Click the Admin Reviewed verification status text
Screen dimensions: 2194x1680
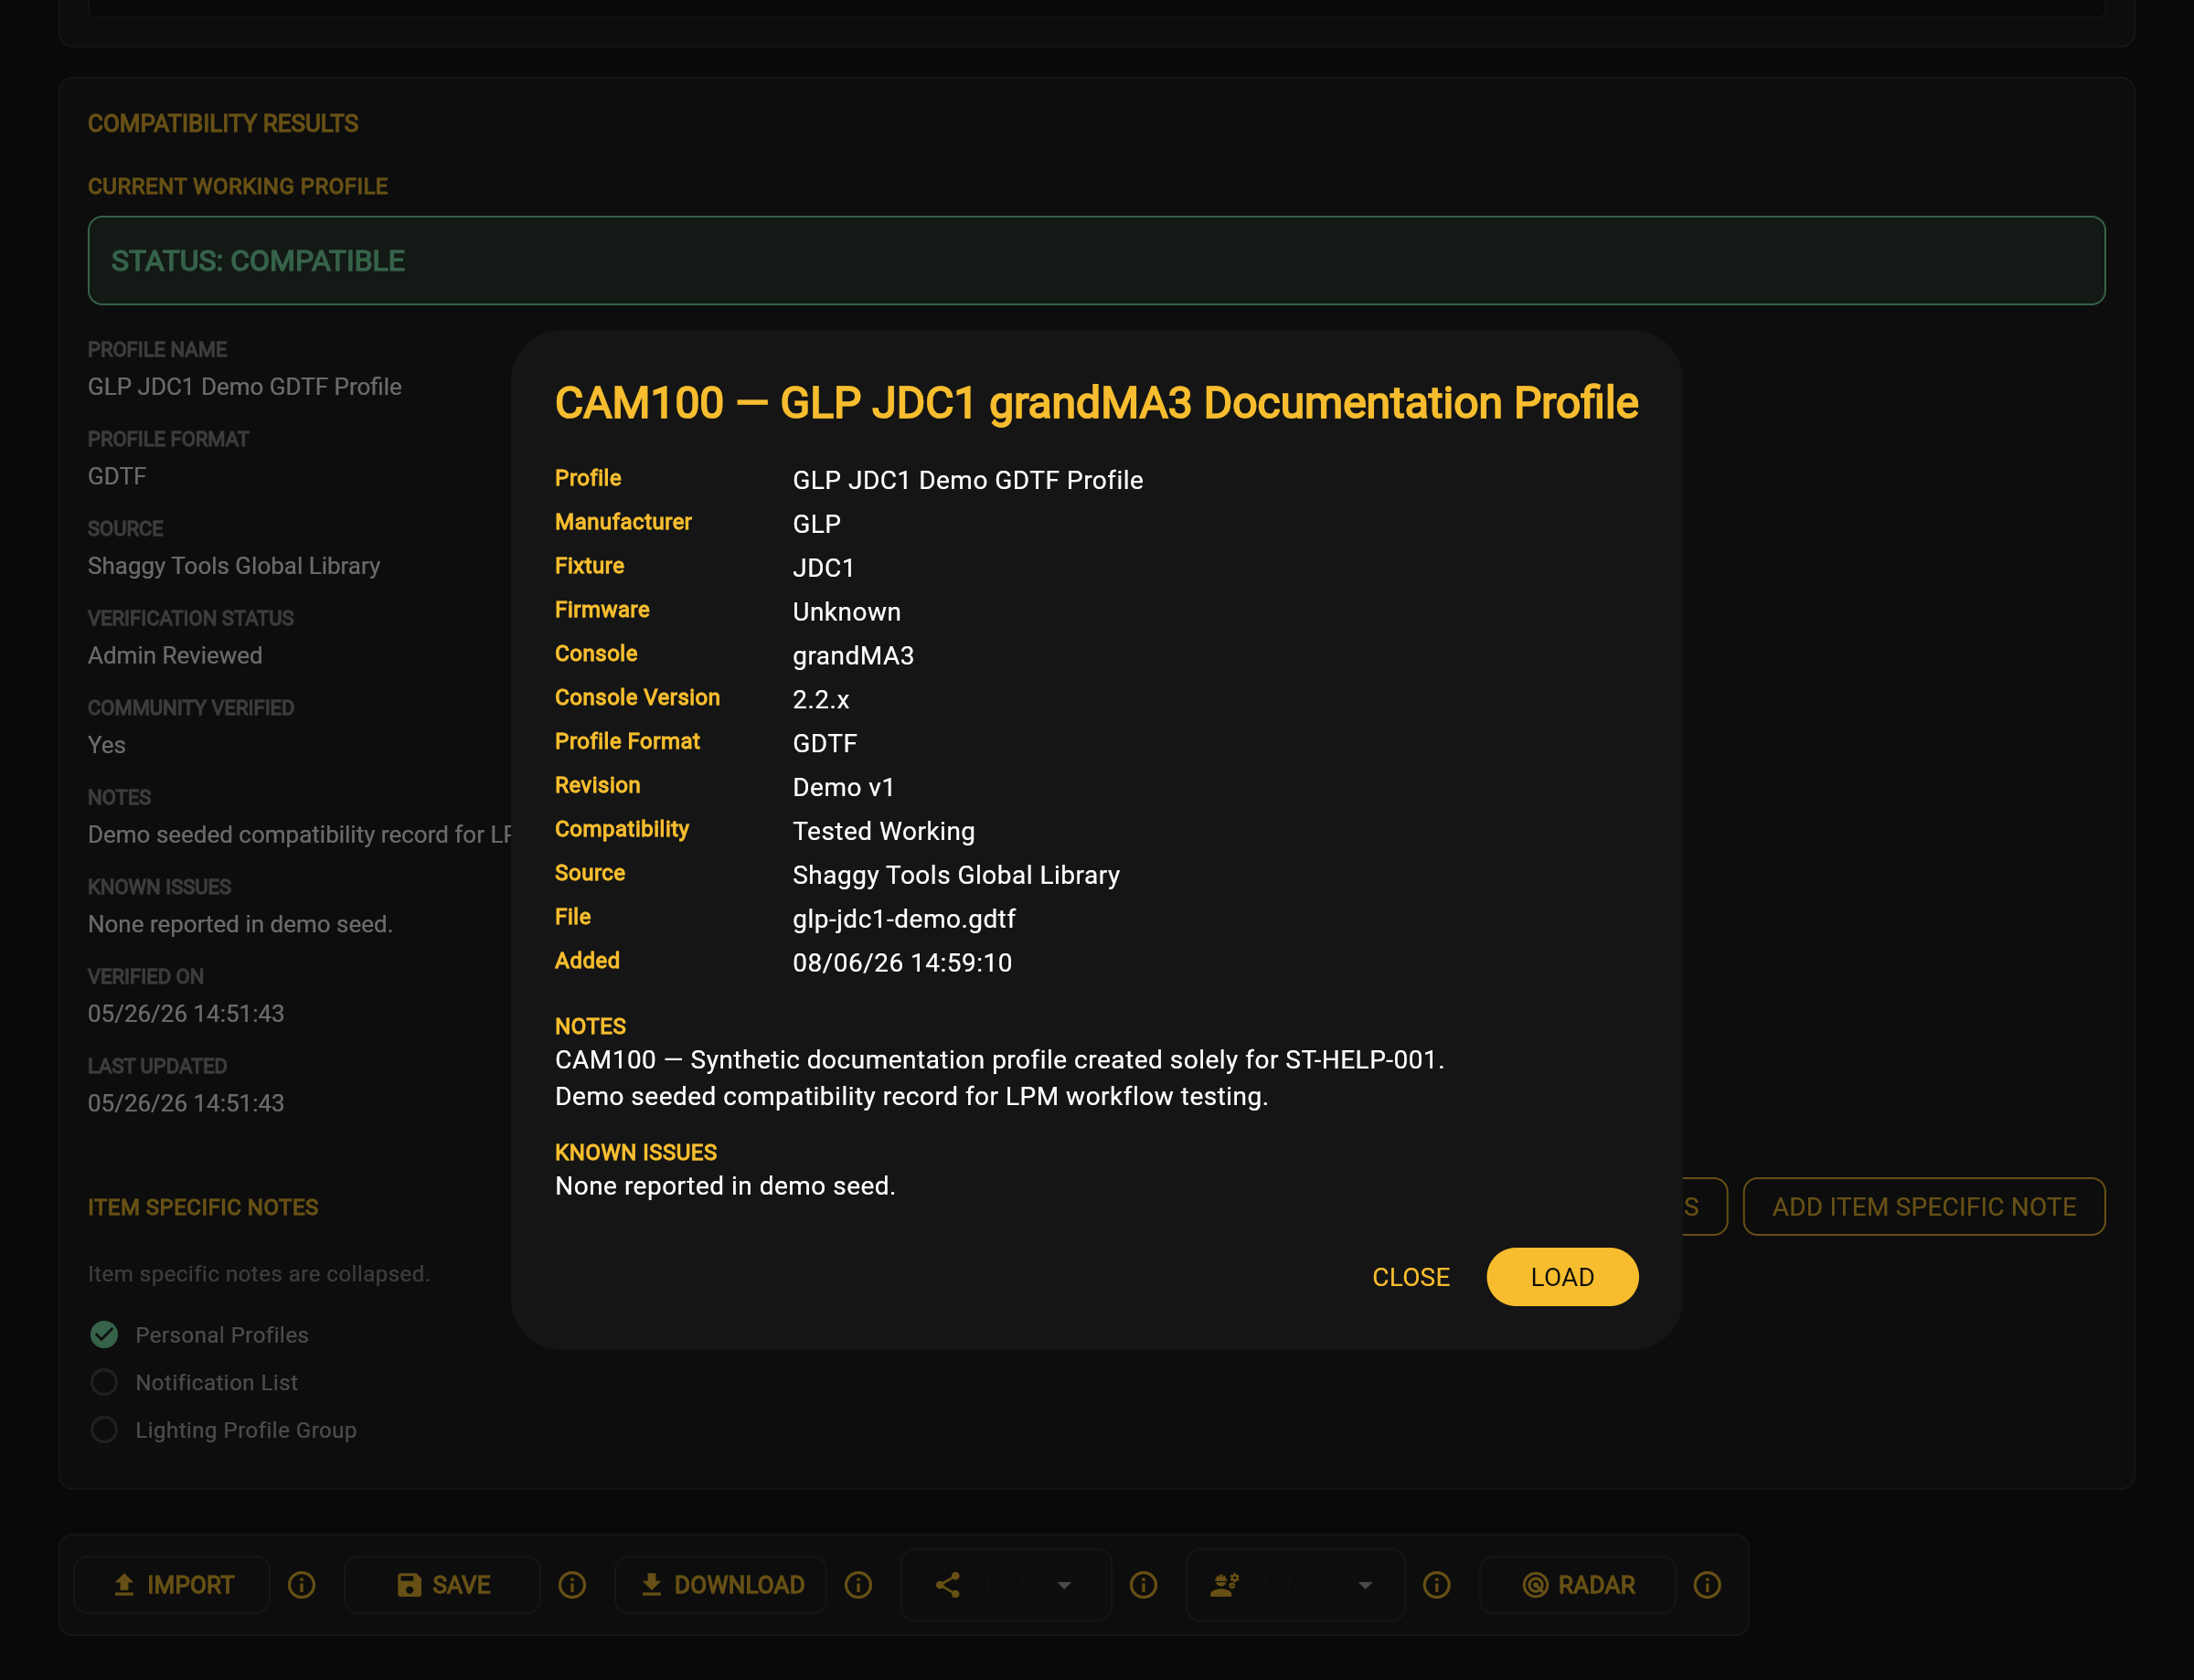pyautogui.click(x=175, y=655)
